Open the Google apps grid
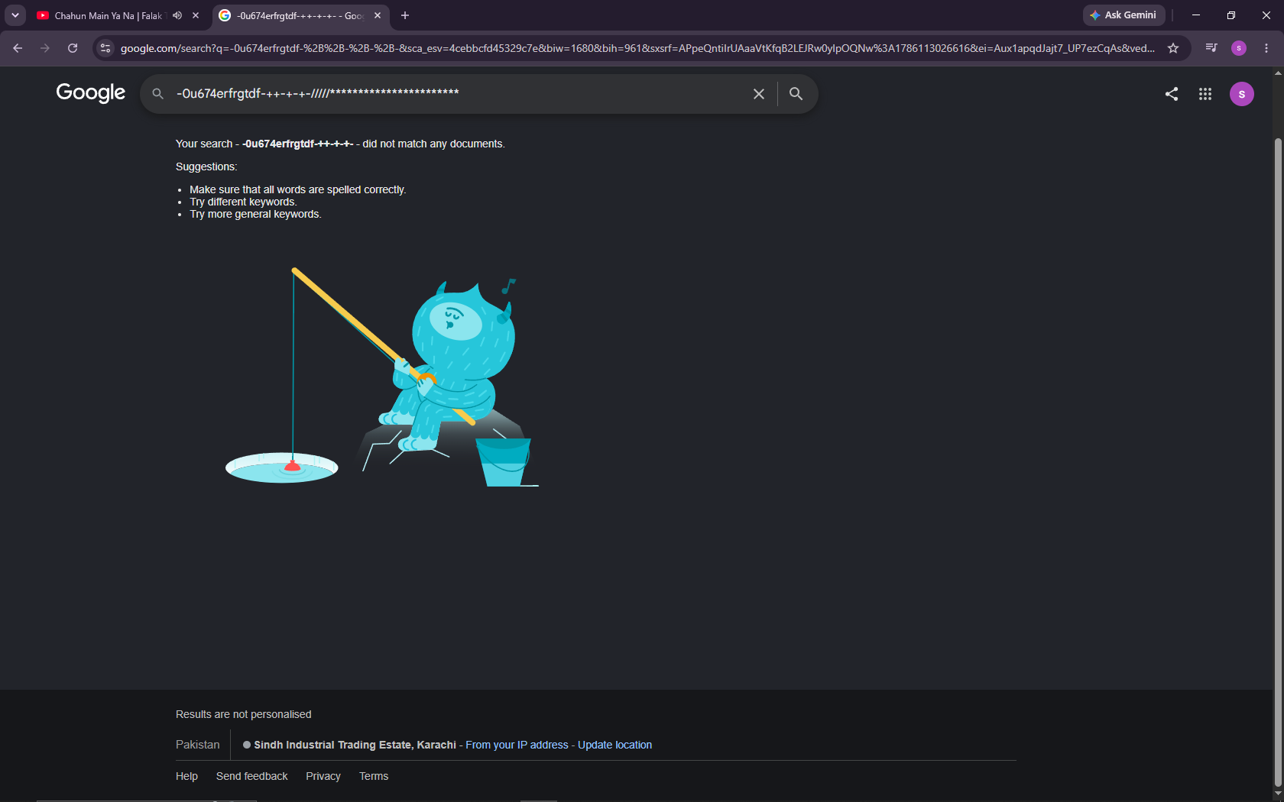 pos(1205,94)
